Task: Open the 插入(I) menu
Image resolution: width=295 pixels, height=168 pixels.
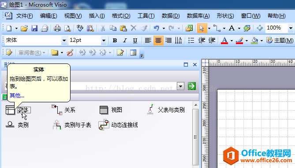Action: click(97, 16)
